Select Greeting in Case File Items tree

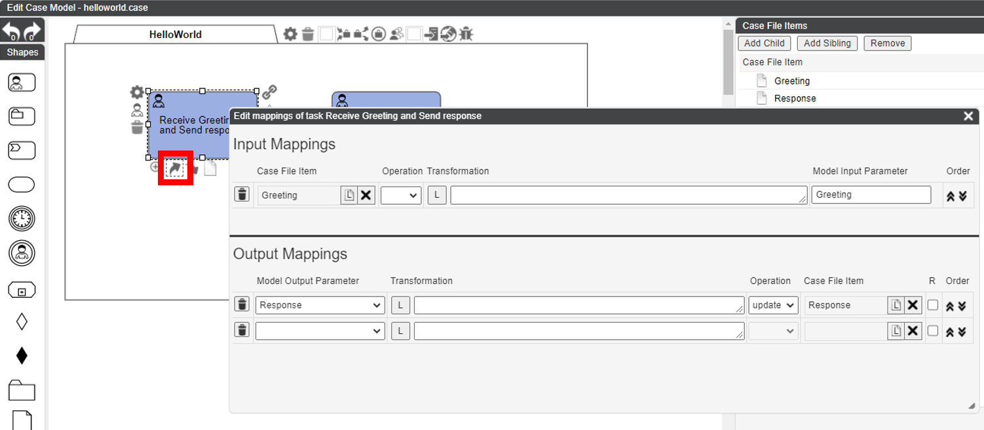[792, 81]
